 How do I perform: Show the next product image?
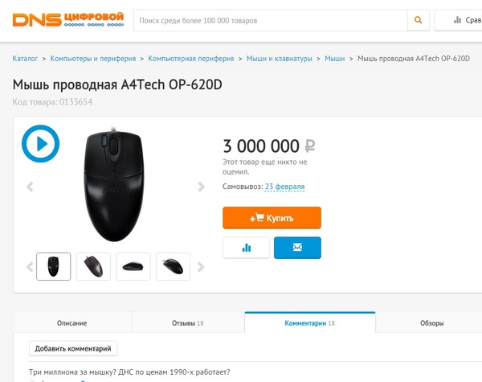[x=202, y=187]
